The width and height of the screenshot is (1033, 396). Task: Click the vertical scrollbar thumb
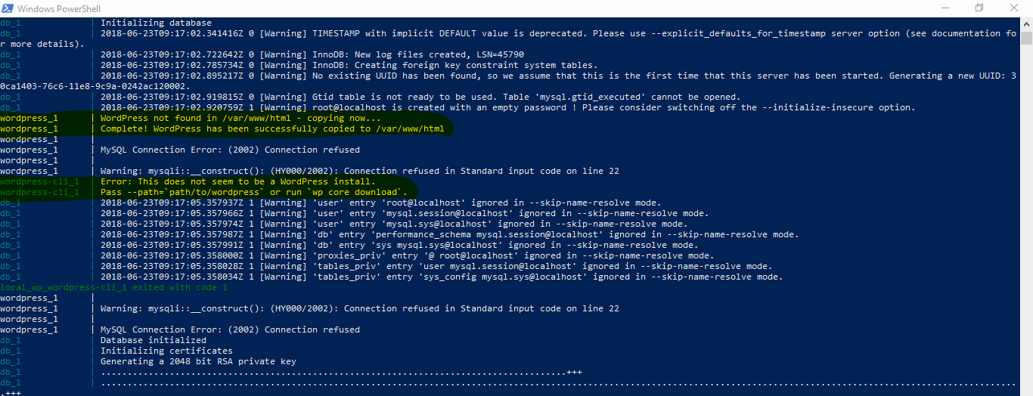click(x=1026, y=39)
